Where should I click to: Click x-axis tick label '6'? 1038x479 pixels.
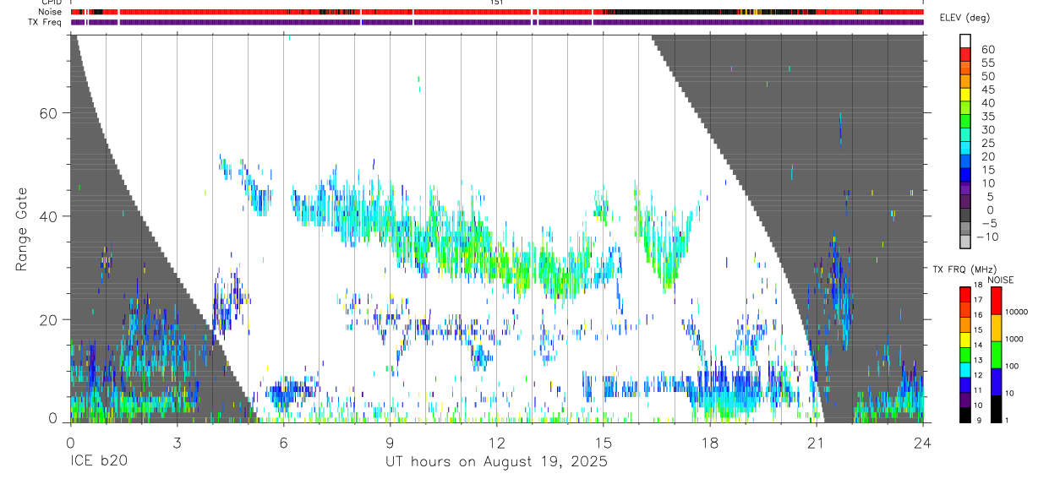coord(283,443)
